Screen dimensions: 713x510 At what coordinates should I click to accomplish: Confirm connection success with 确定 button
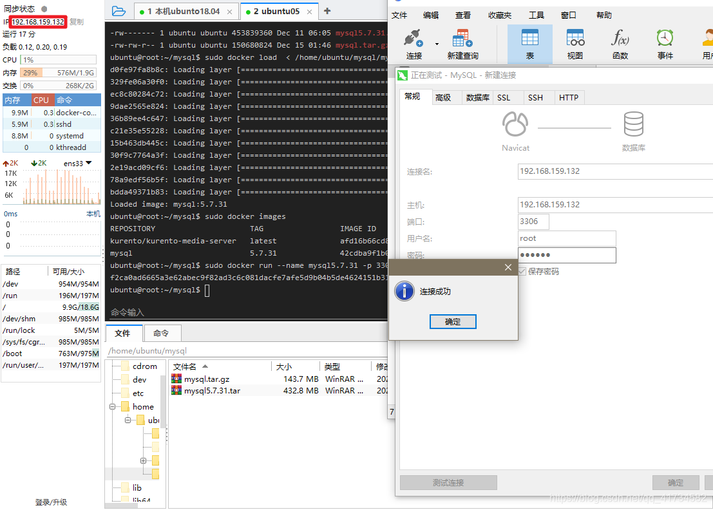pyautogui.click(x=453, y=321)
